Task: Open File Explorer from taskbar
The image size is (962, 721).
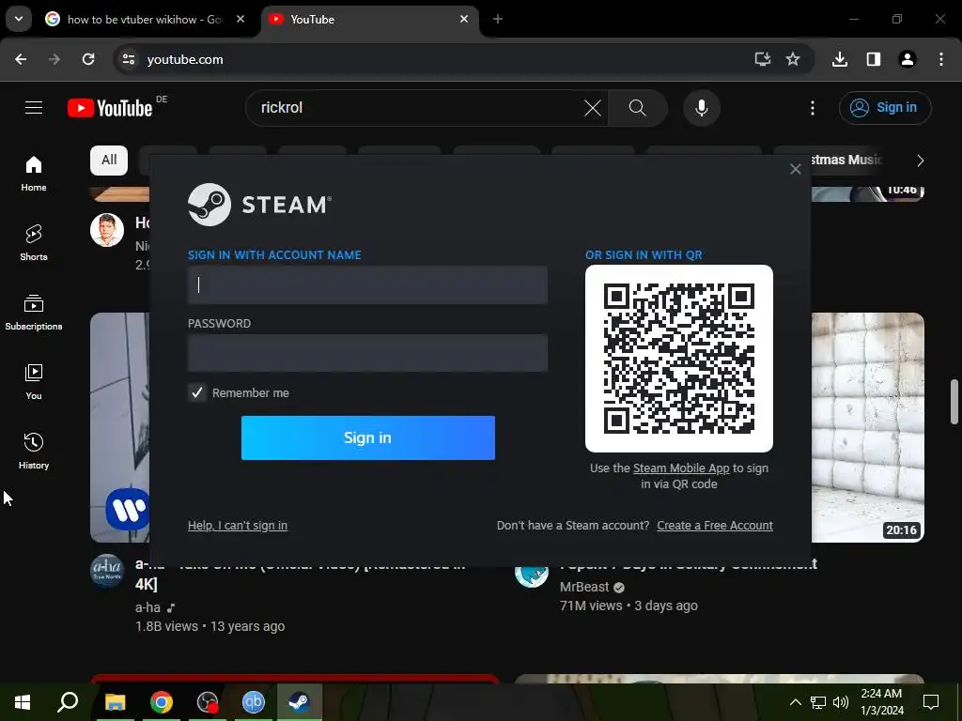Action: (x=115, y=702)
